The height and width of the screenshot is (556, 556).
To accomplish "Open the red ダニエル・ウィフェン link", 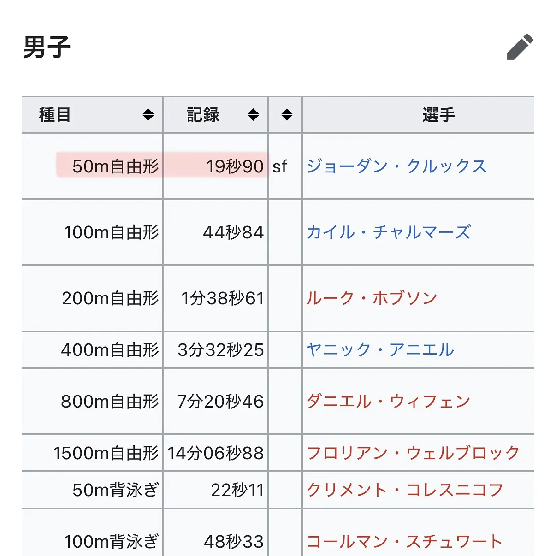I will pyautogui.click(x=388, y=401).
